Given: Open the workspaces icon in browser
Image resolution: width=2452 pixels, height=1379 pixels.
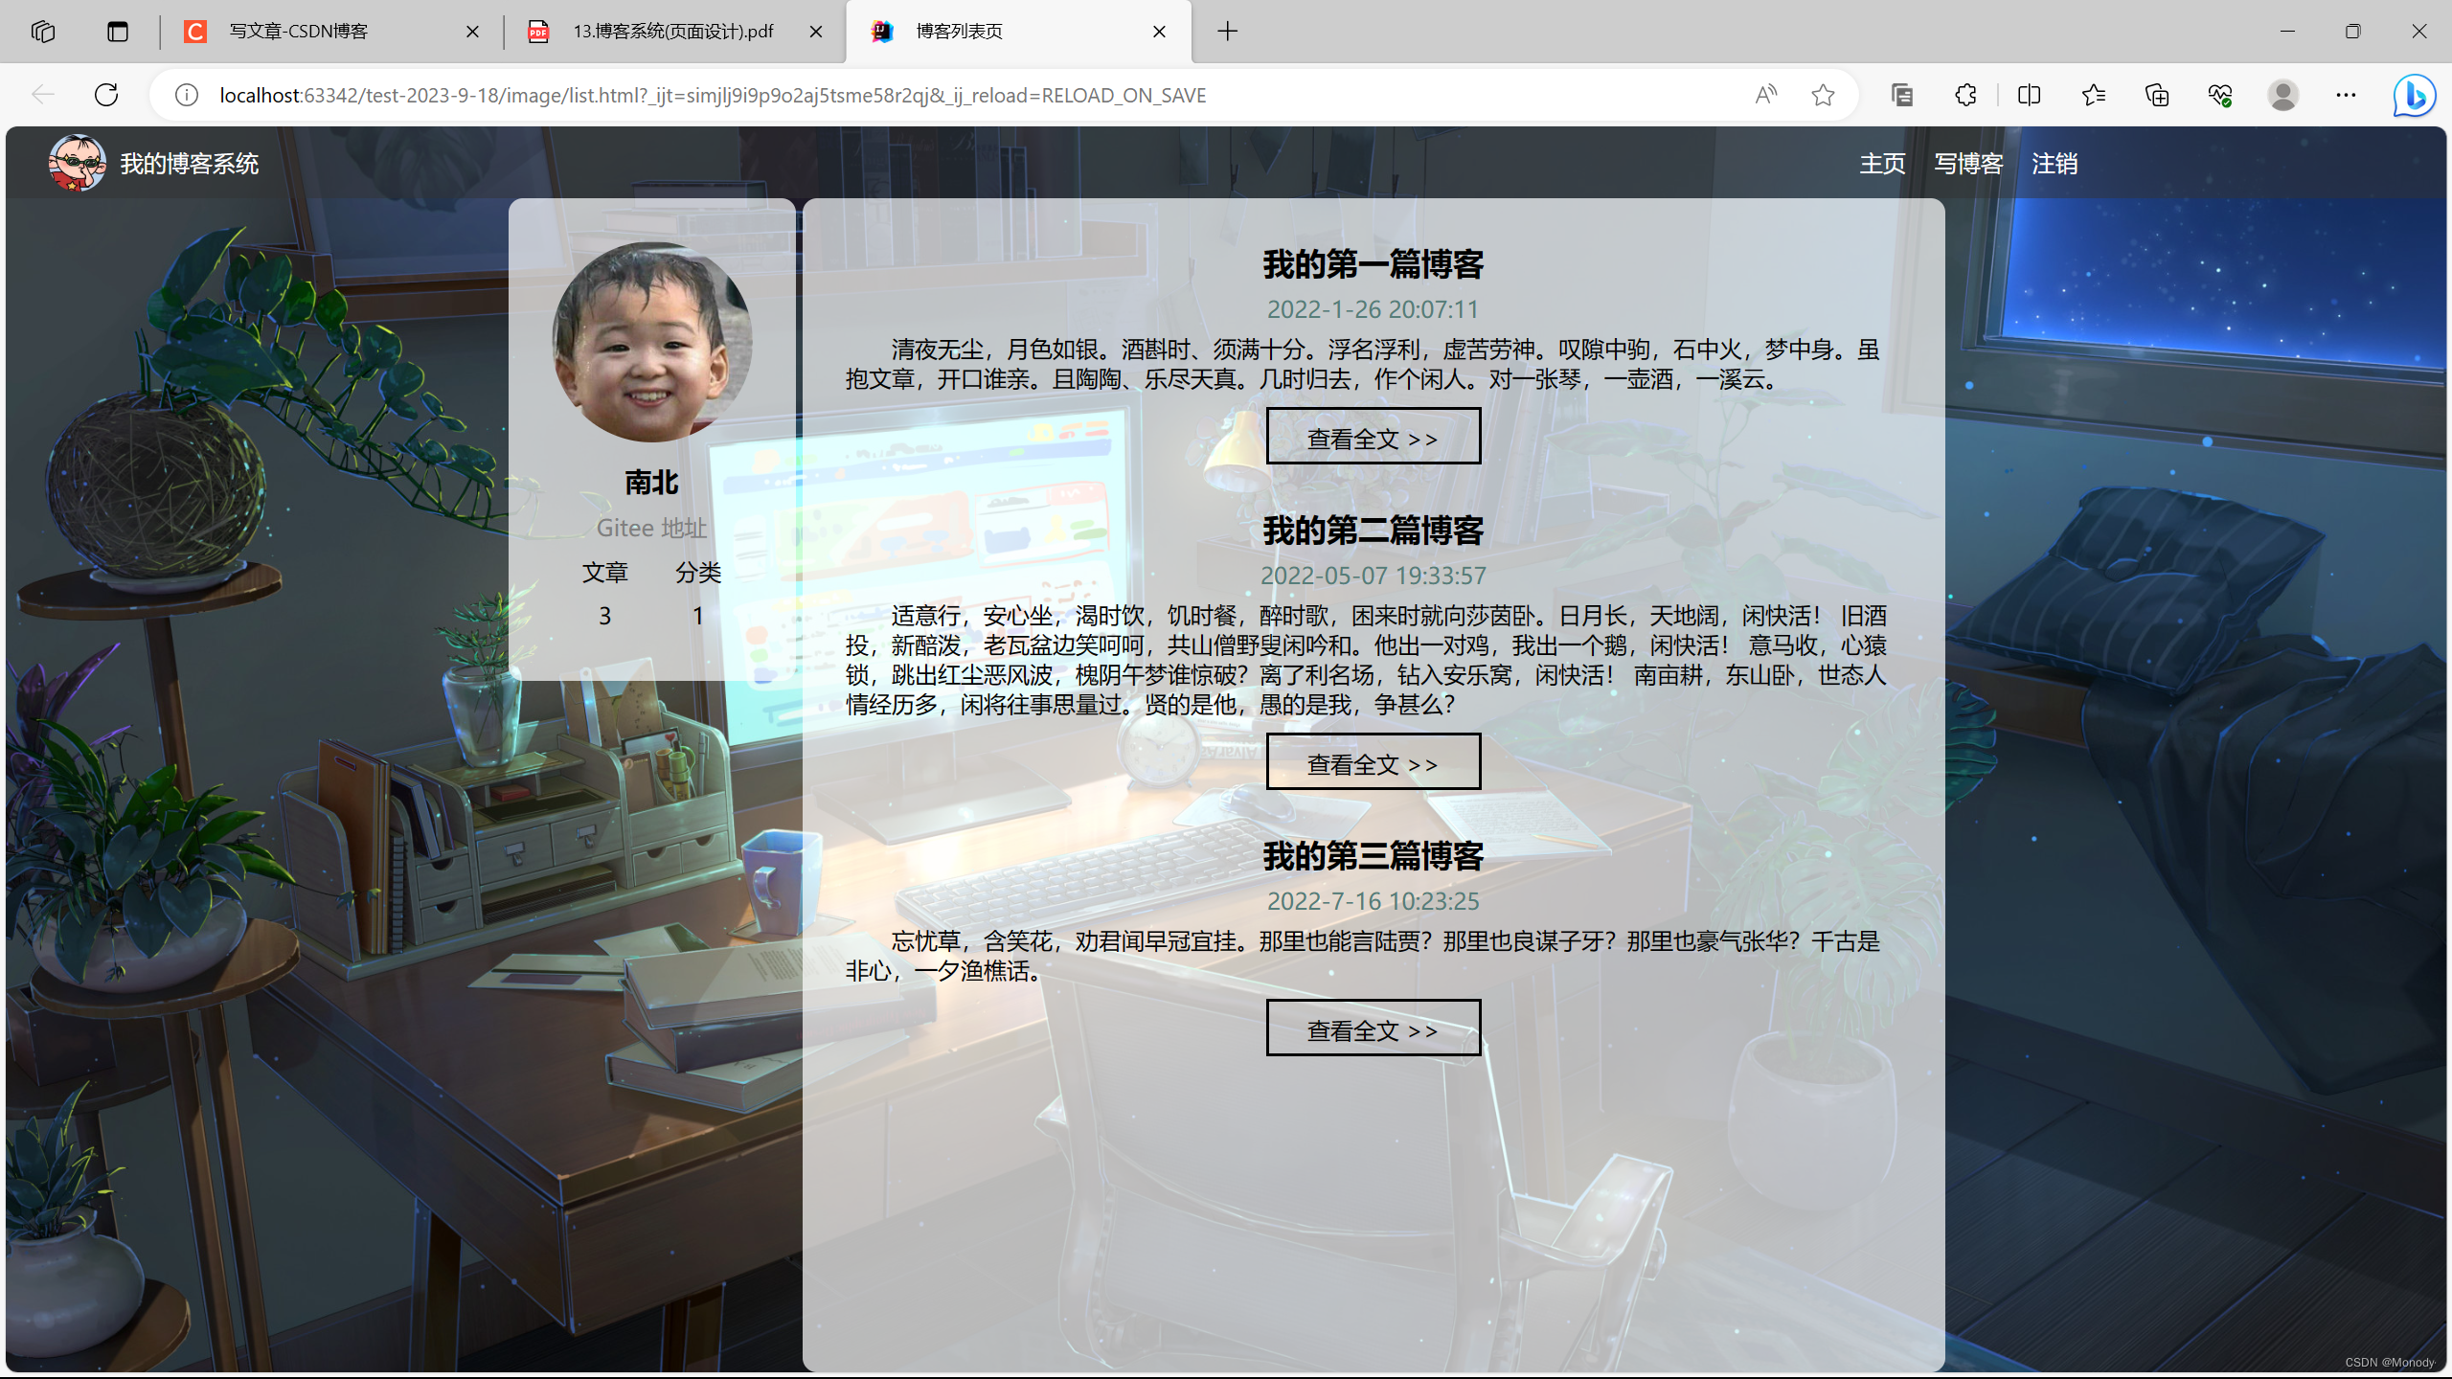Looking at the screenshot, I should (x=43, y=32).
